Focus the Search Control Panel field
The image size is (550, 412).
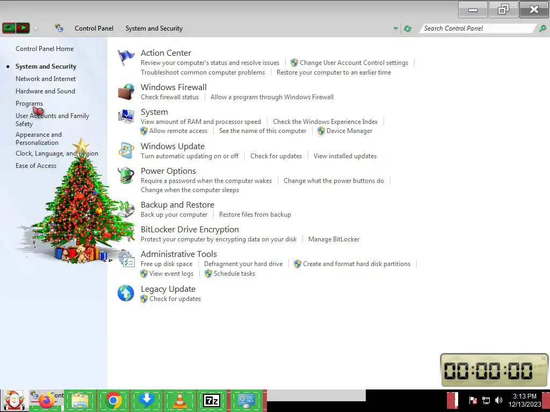[479, 28]
